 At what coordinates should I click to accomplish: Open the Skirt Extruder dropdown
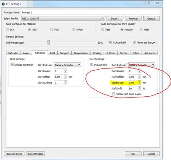click(x=68, y=65)
